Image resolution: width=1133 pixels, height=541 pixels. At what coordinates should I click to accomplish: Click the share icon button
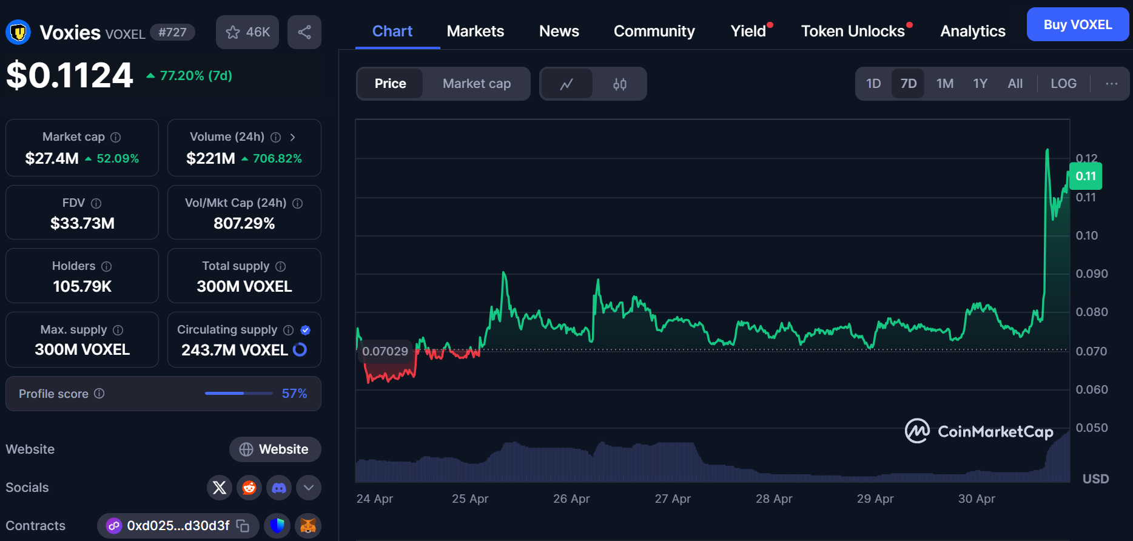tap(304, 32)
